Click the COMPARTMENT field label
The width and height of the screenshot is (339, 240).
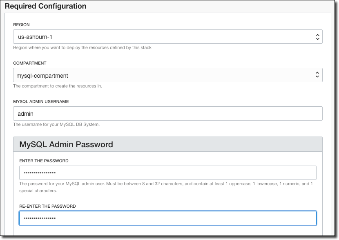click(29, 63)
